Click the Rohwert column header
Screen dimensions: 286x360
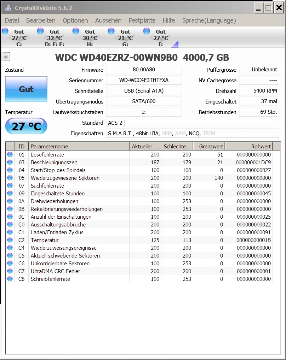click(249, 147)
